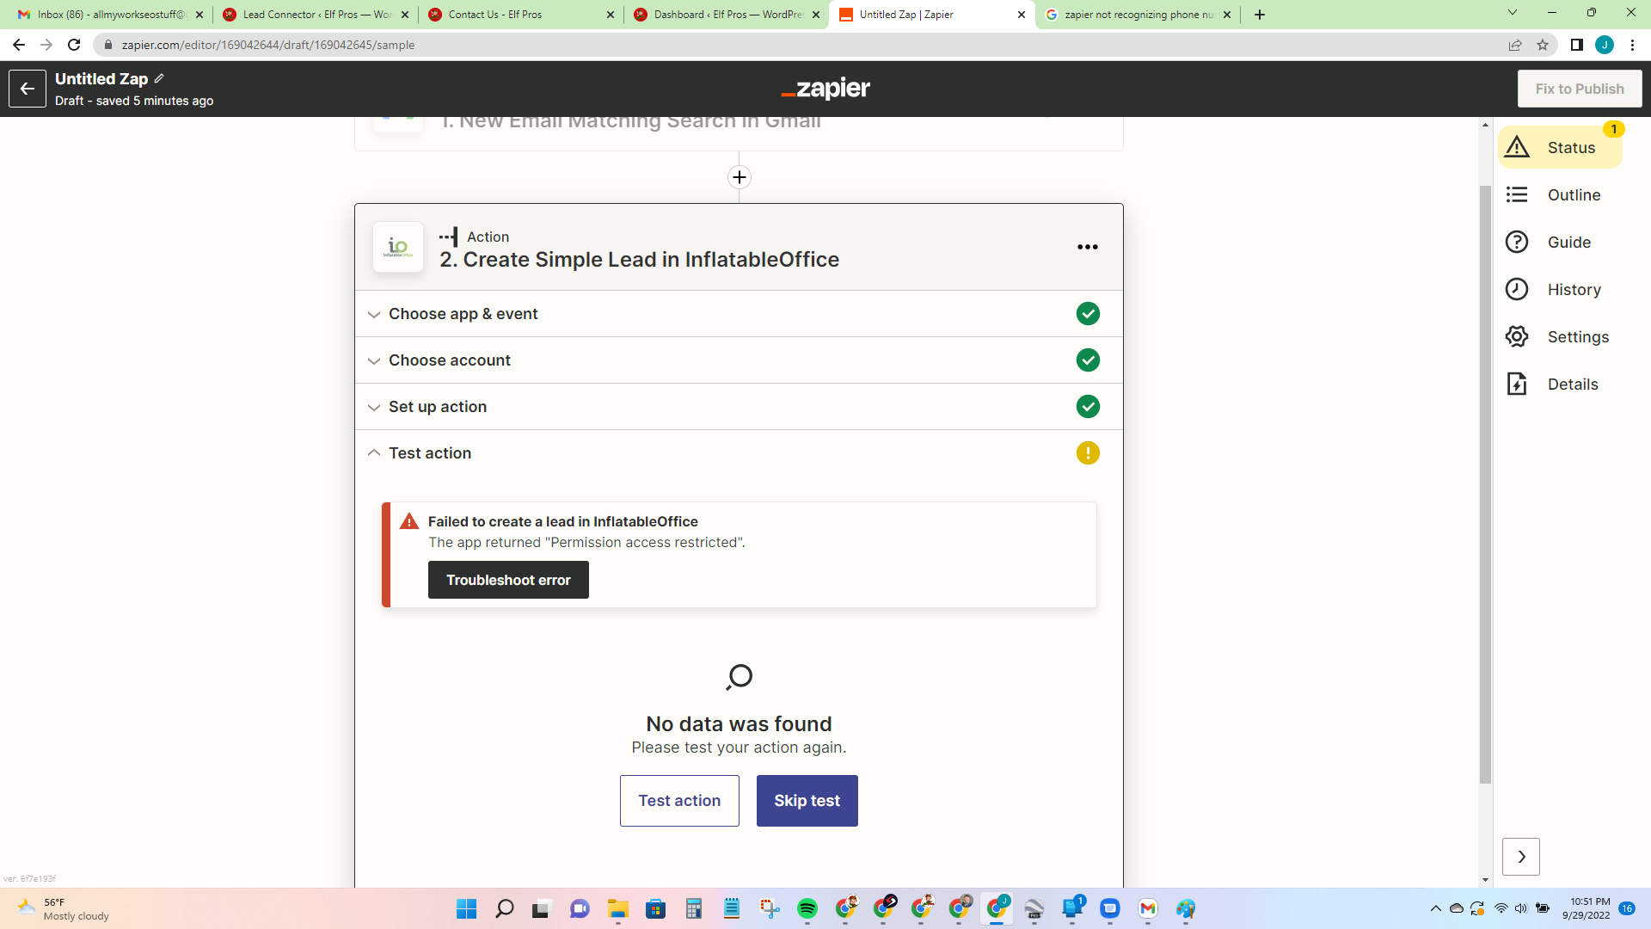Viewport: 1651px width, 929px height.
Task: Open History clock icon in sidebar
Action: [x=1517, y=290]
